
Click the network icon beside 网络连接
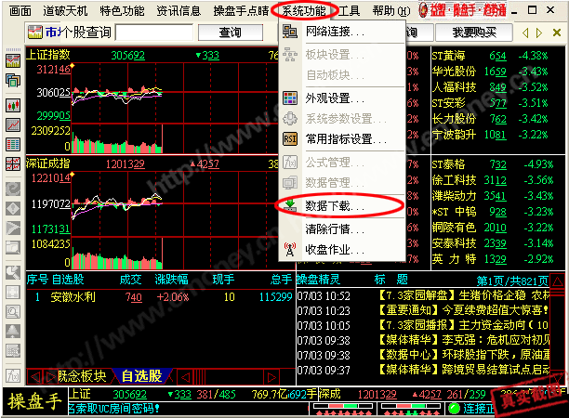click(x=289, y=32)
